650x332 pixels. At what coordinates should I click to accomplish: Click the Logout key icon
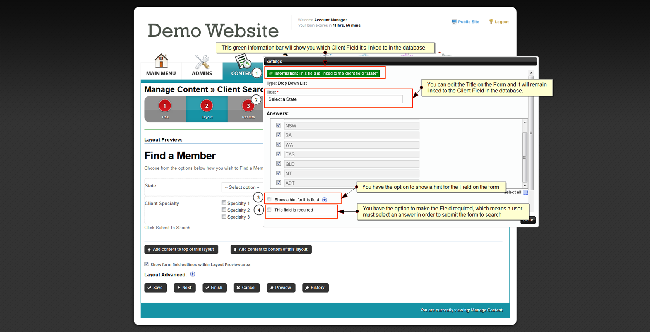[x=491, y=22]
